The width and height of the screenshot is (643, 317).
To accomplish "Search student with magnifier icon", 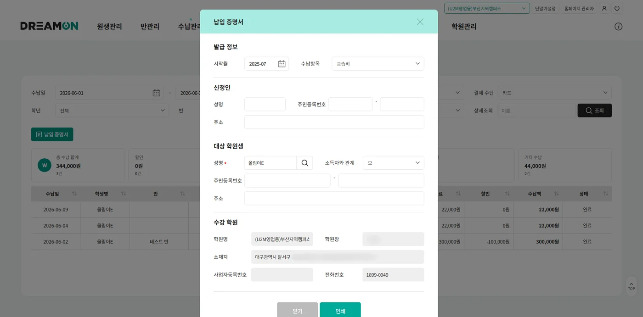I will 305,163.
